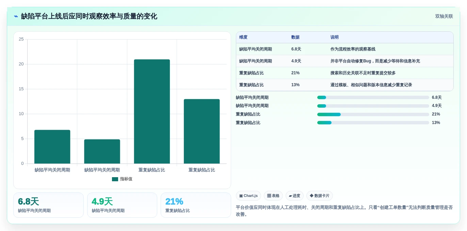Click the 6.8 value chart bar

[52, 147]
